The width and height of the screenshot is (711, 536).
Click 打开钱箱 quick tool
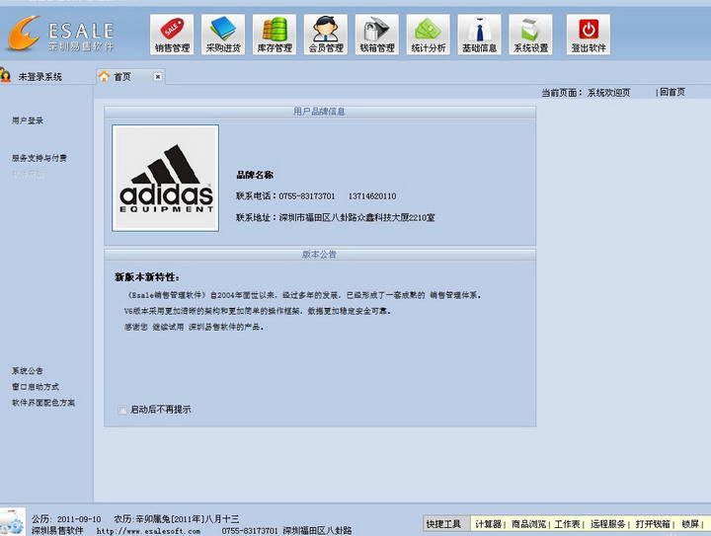(x=653, y=524)
